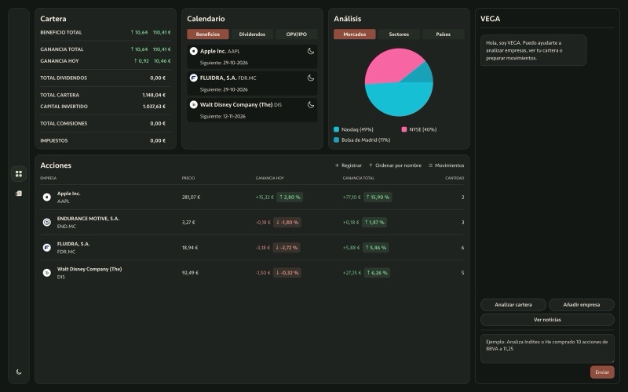
Task: Select the Beneficios tab in Calendario
Action: 208,34
